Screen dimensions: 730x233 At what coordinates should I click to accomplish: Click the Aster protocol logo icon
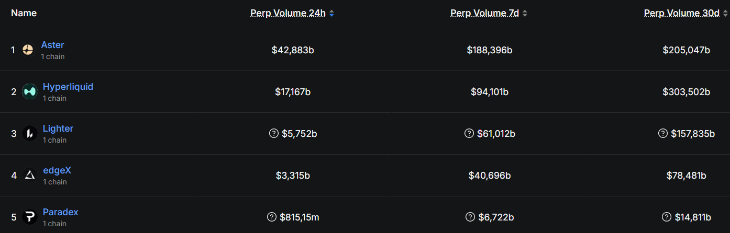(x=28, y=50)
